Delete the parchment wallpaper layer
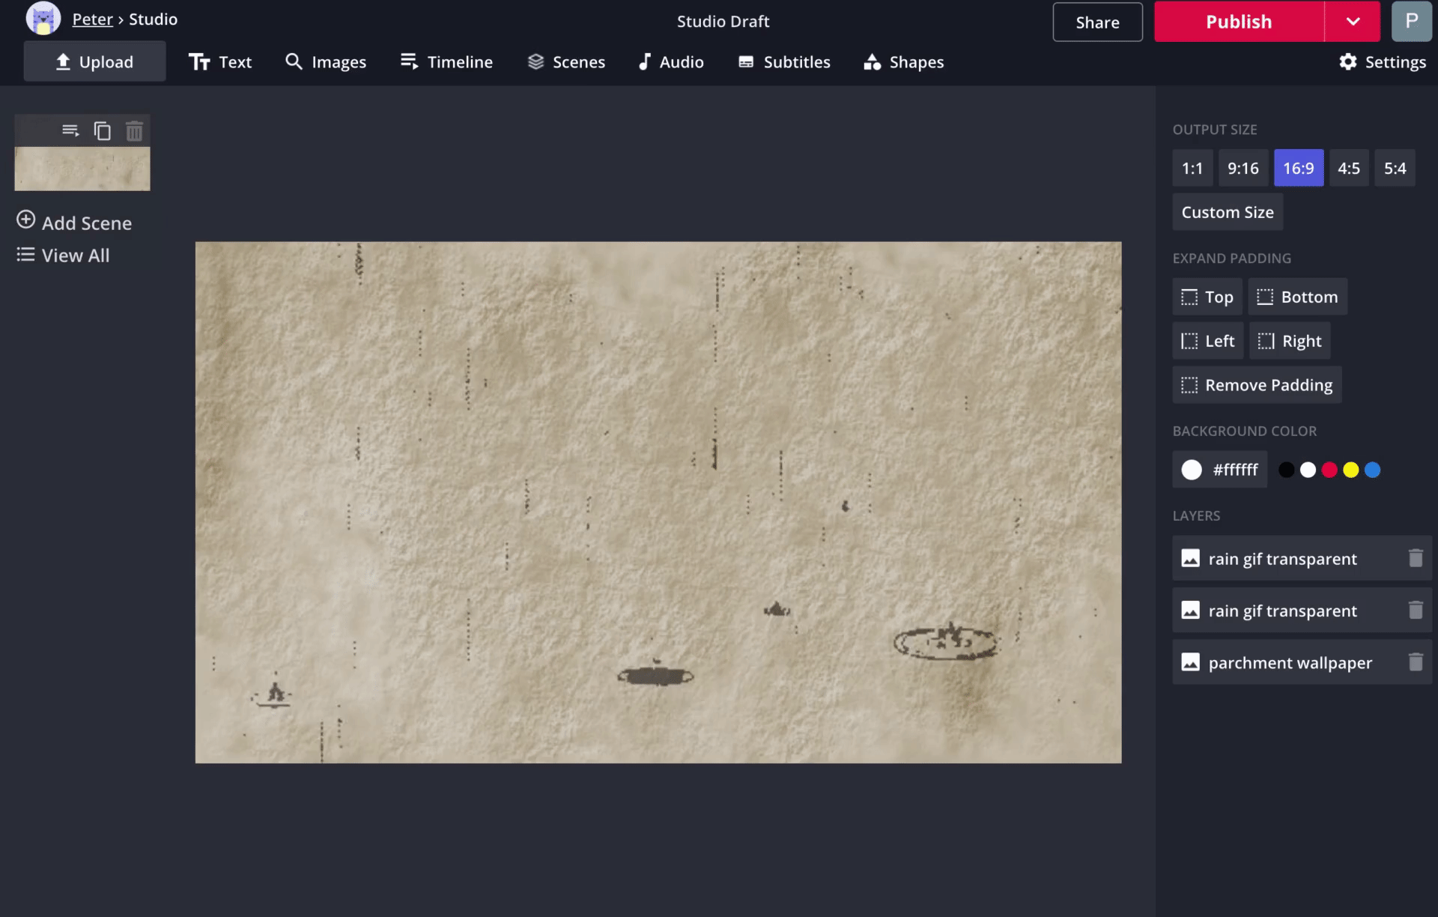This screenshot has height=917, width=1438. click(1415, 662)
